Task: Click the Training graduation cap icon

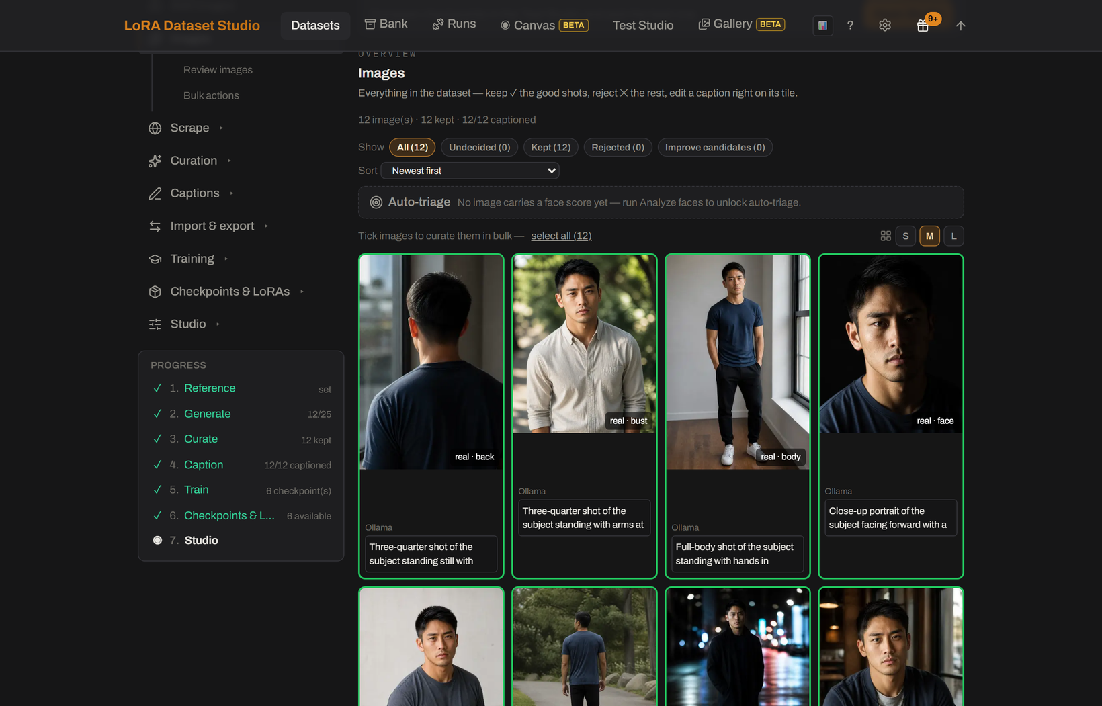Action: [155, 259]
